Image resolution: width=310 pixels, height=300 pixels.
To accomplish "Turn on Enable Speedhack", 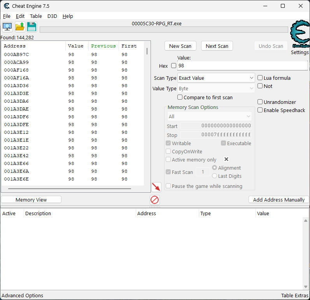I will (260, 110).
